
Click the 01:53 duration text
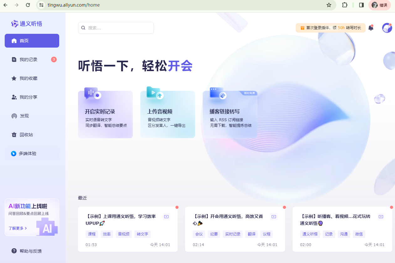click(91, 245)
